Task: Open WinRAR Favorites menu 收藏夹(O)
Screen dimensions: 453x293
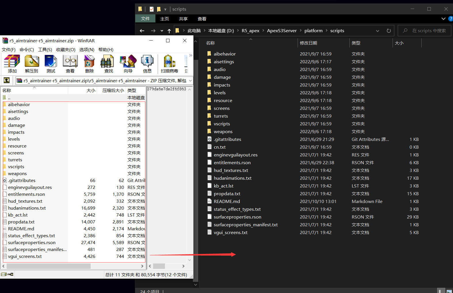Action: pyautogui.click(x=66, y=50)
